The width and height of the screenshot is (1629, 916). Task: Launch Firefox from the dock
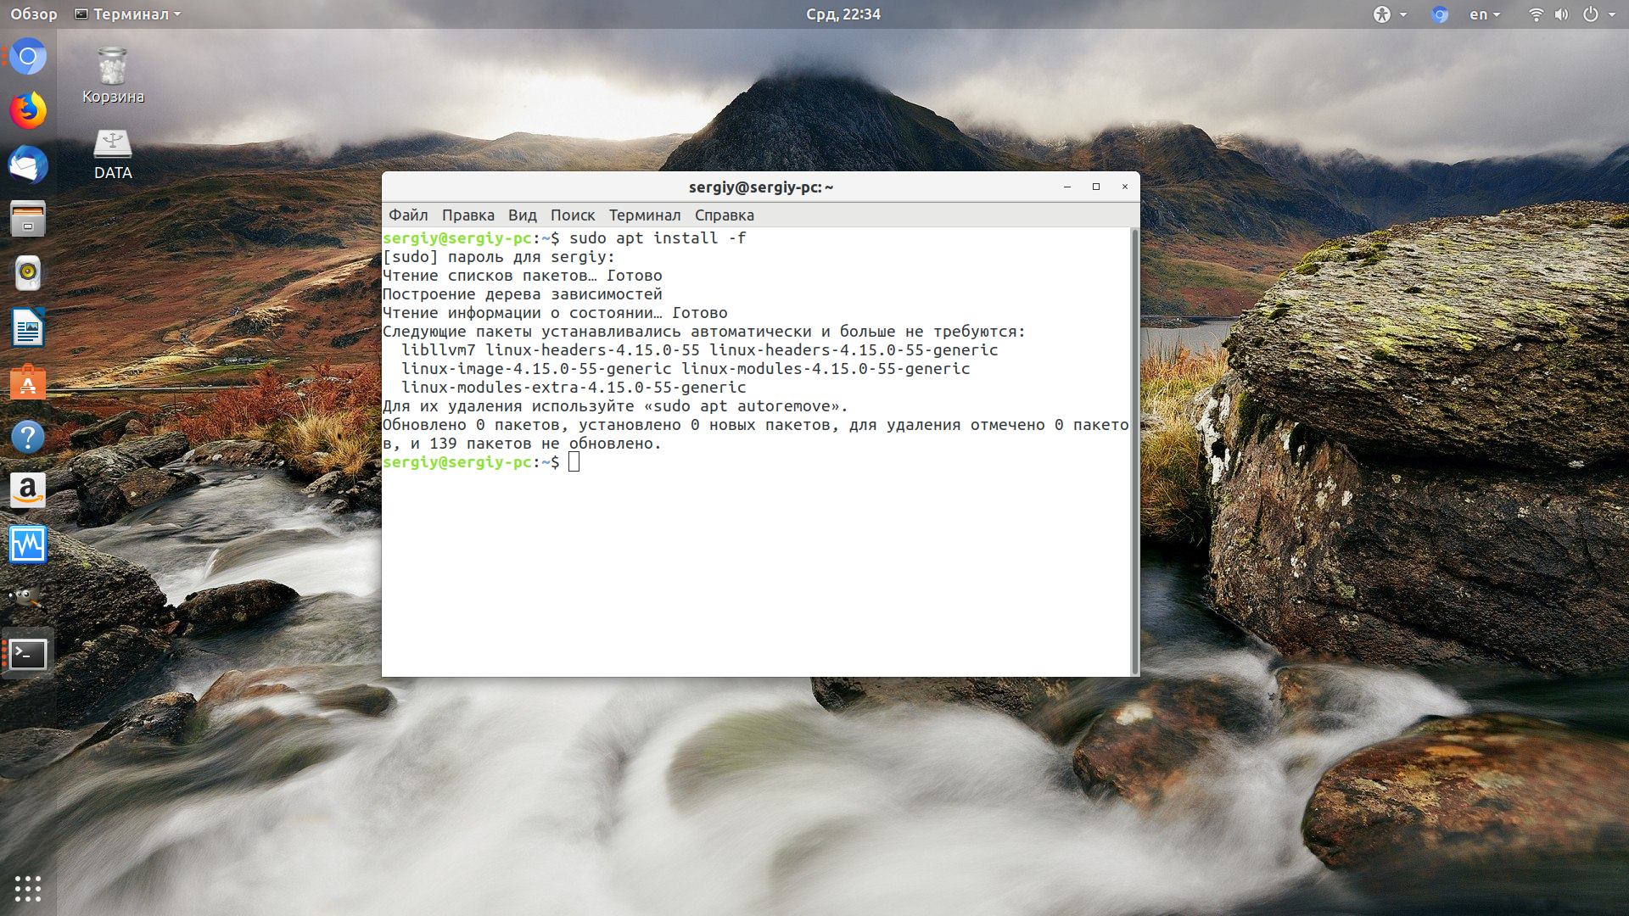(x=28, y=111)
